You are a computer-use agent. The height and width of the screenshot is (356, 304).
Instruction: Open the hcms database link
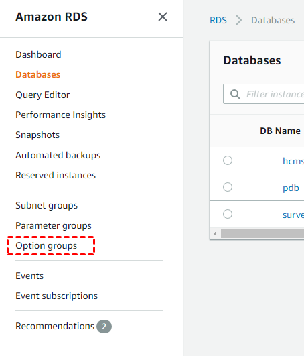293,161
